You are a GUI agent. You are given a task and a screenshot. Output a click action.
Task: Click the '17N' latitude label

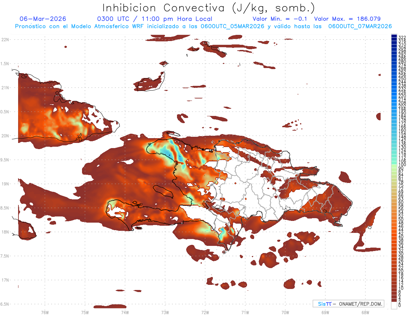[5, 280]
